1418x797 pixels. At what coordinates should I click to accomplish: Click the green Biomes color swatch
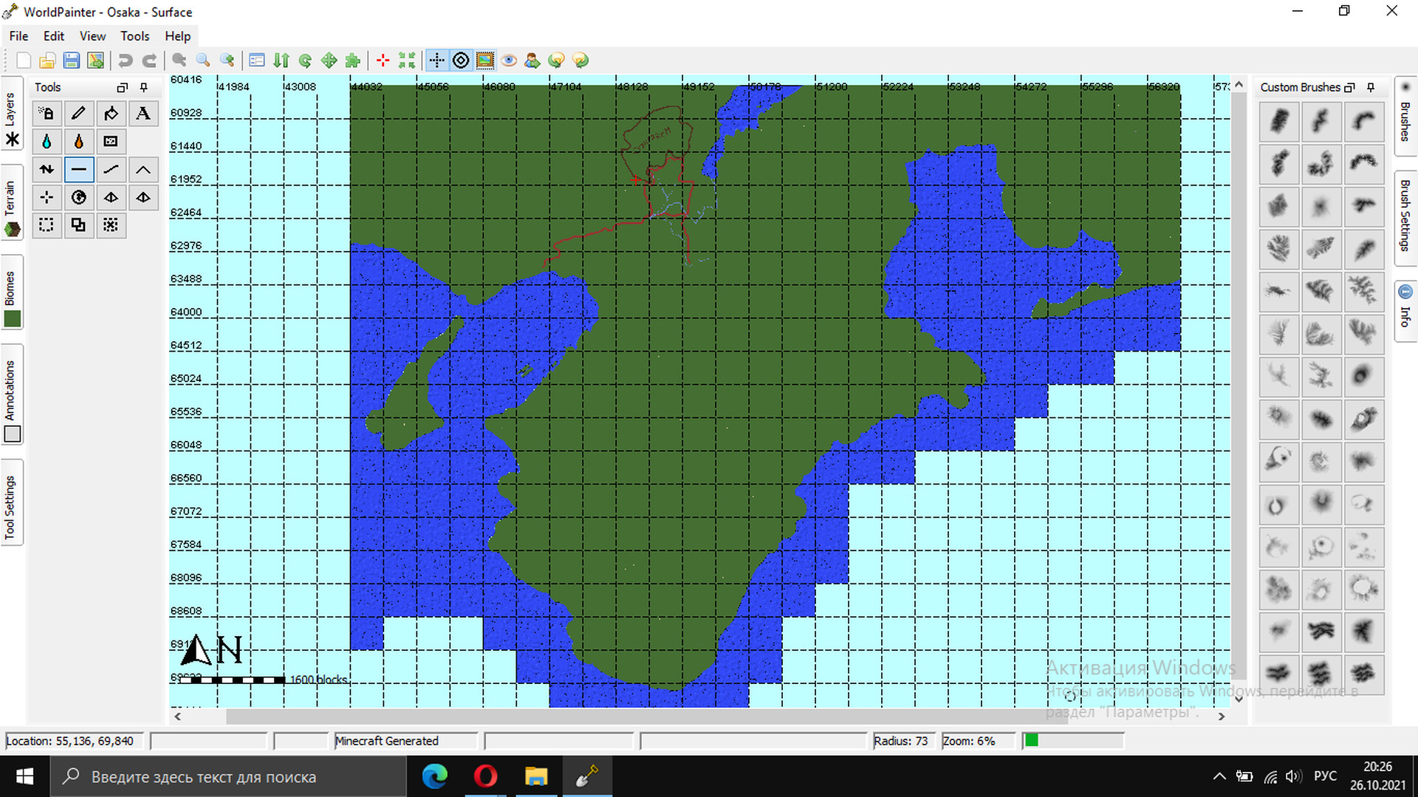pyautogui.click(x=12, y=318)
